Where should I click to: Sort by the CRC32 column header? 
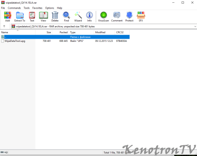click(122, 32)
